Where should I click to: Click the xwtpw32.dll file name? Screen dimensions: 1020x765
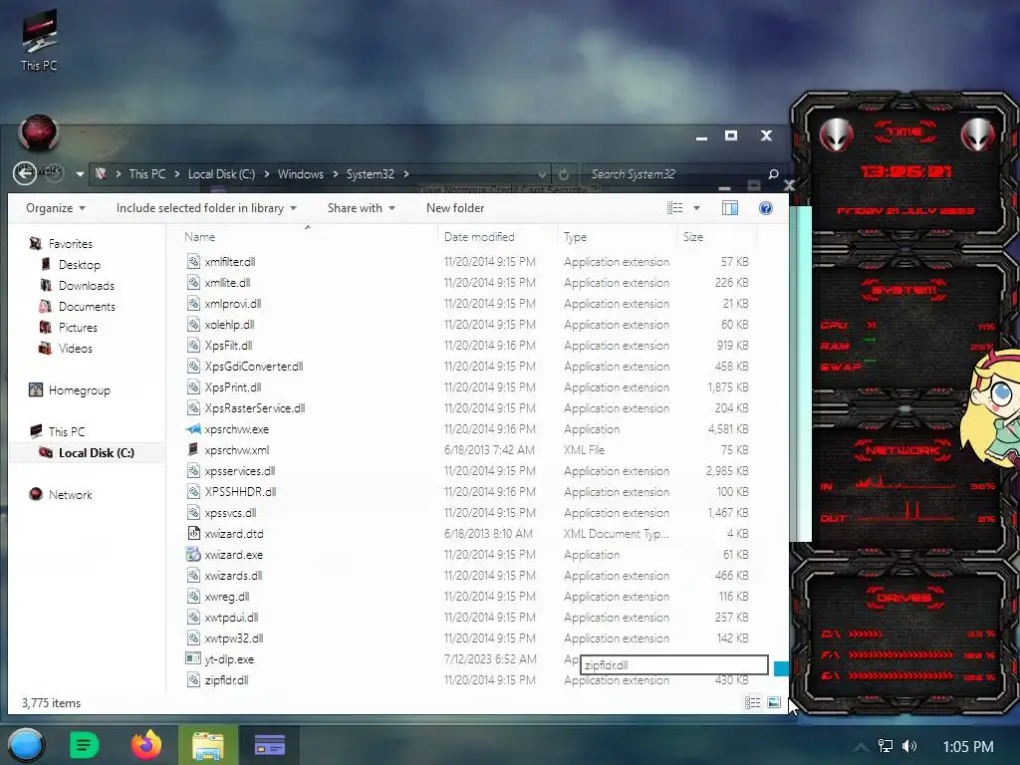click(x=233, y=638)
